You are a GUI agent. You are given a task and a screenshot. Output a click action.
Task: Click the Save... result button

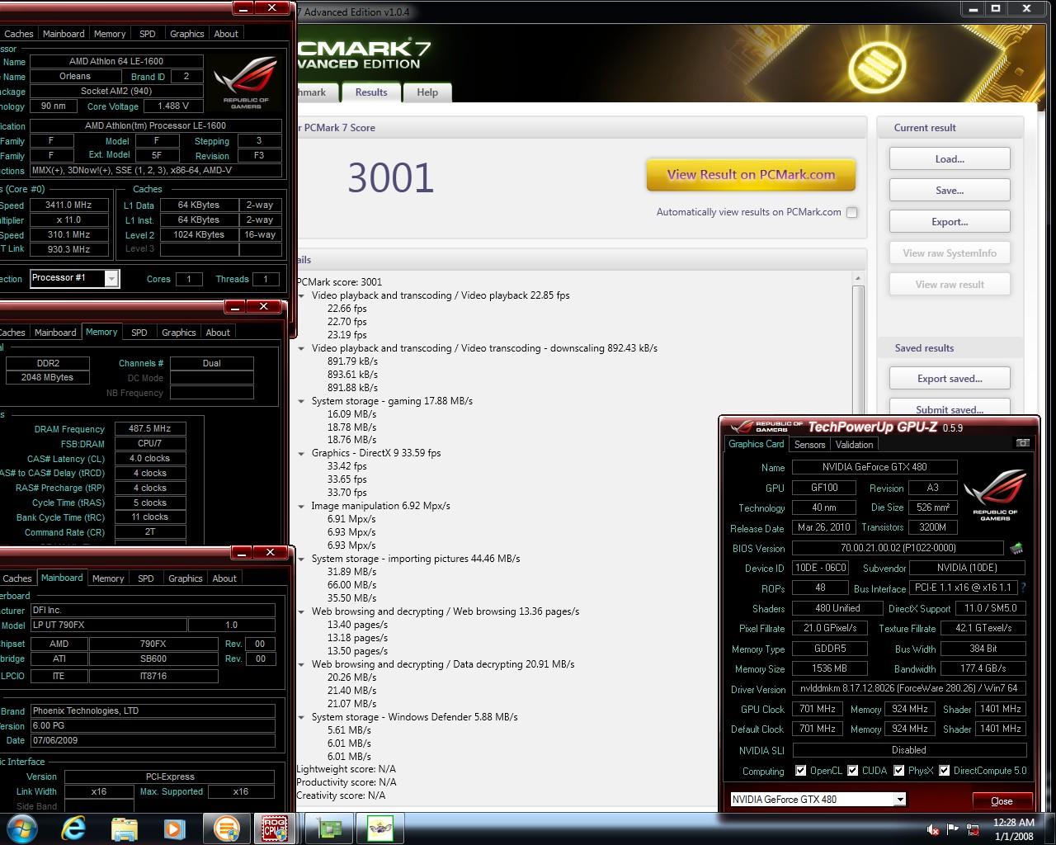tap(950, 191)
